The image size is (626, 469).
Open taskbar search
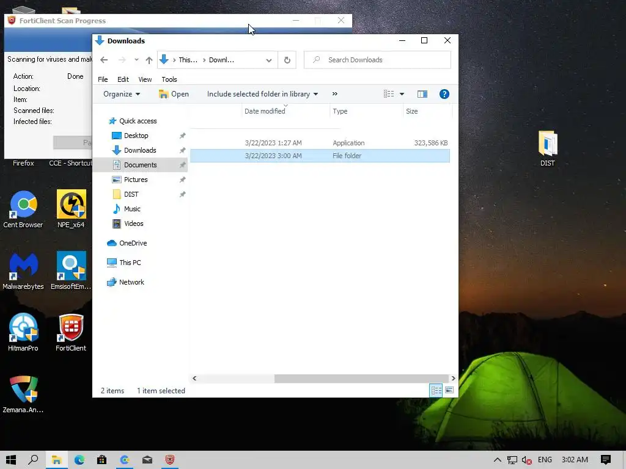34,460
